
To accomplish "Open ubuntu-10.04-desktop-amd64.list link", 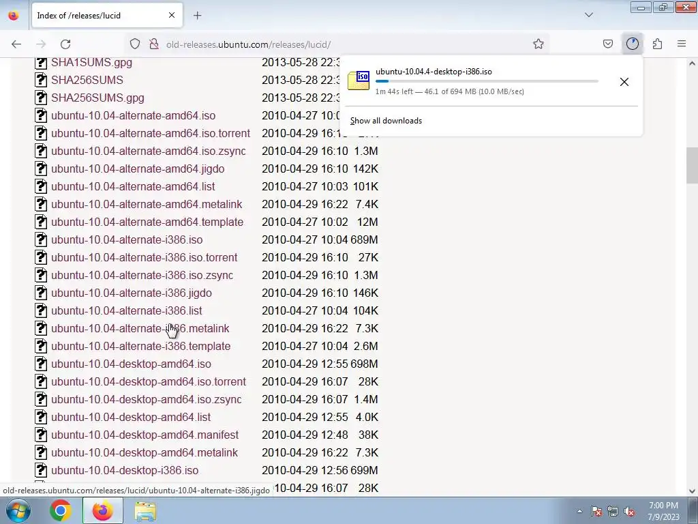I will pos(131,417).
